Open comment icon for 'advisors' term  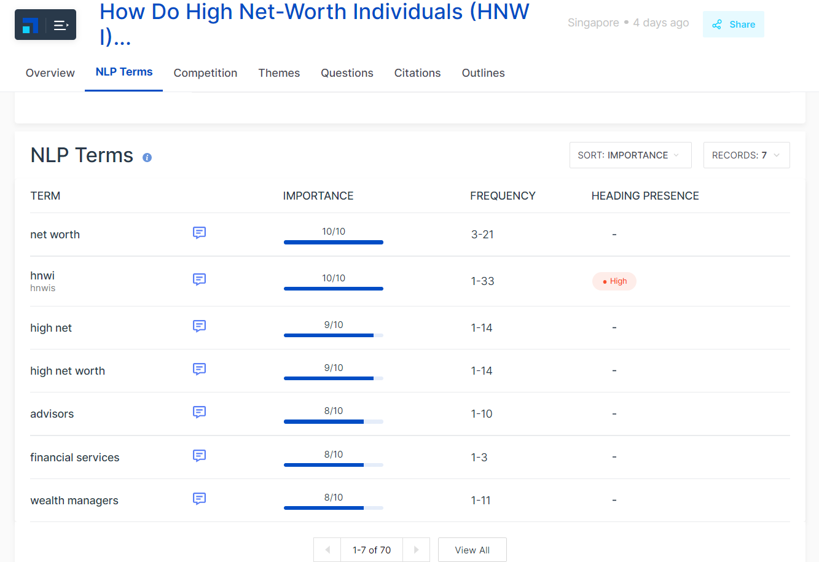click(x=199, y=412)
